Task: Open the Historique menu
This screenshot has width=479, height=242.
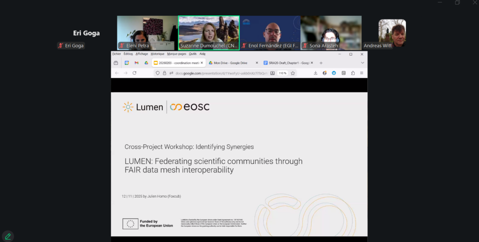Action: pos(157,54)
